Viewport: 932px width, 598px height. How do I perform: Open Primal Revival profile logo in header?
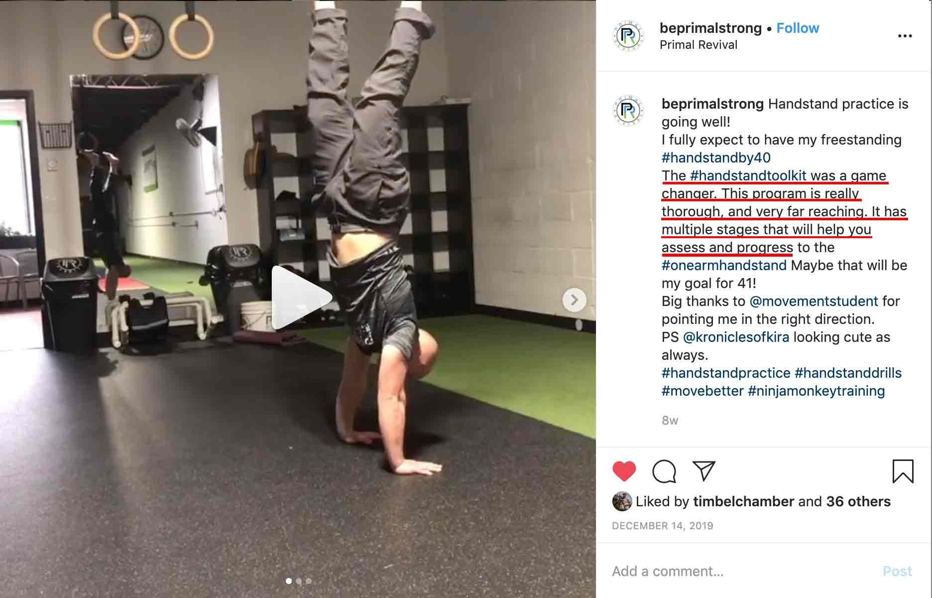pyautogui.click(x=628, y=36)
